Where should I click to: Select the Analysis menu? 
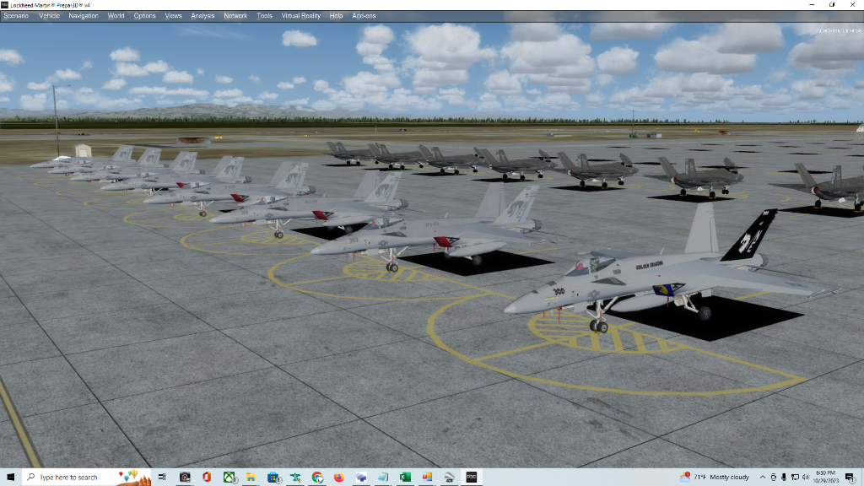(202, 16)
